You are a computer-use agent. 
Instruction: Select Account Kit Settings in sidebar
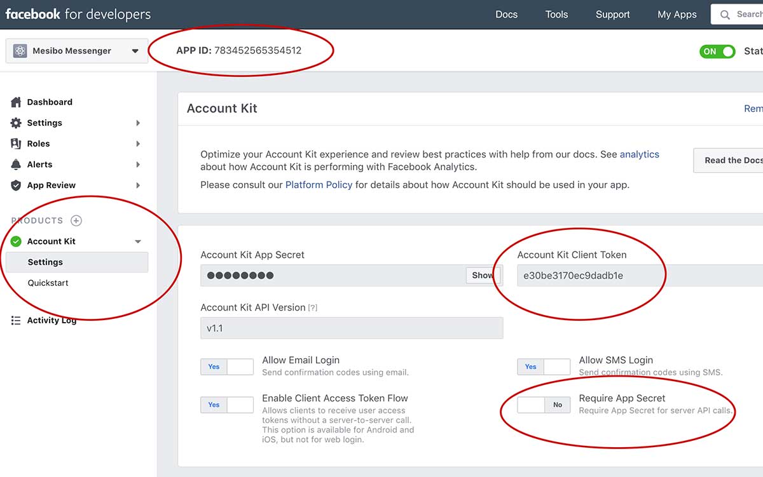77,262
